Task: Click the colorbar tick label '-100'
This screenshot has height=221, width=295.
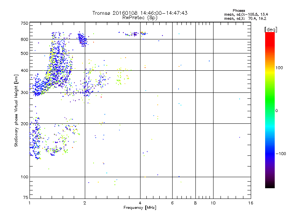Action: pos(281,154)
